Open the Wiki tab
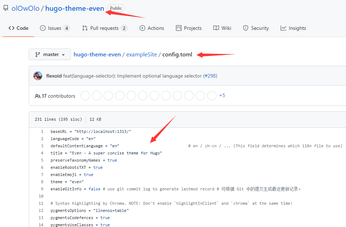This screenshot has width=346, height=227. [x=222, y=28]
